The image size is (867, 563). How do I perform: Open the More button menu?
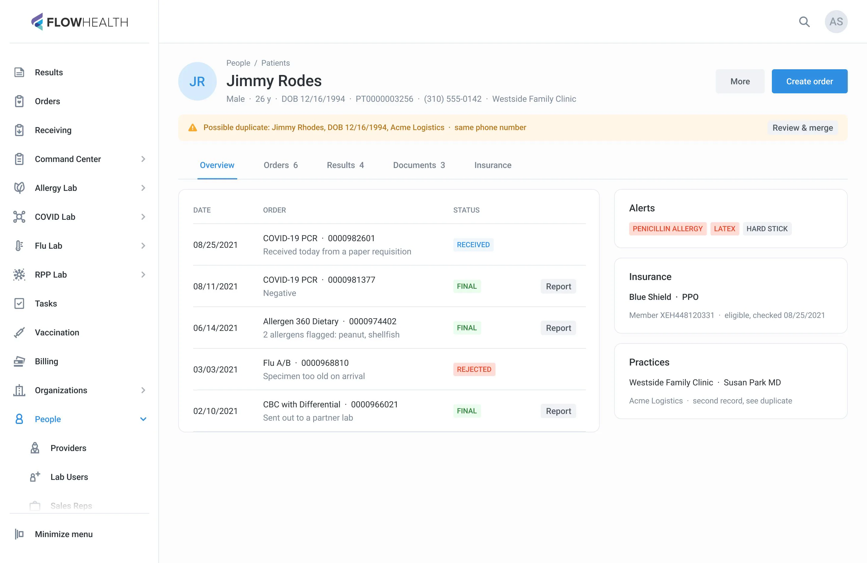pyautogui.click(x=740, y=81)
